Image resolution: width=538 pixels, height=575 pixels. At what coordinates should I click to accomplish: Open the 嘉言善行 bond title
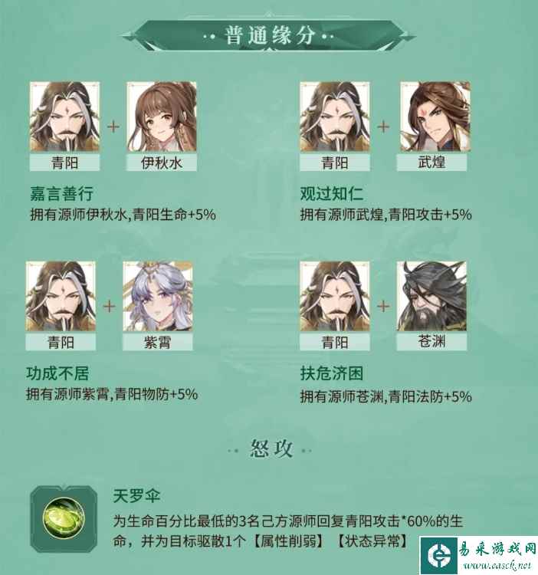[x=61, y=194]
